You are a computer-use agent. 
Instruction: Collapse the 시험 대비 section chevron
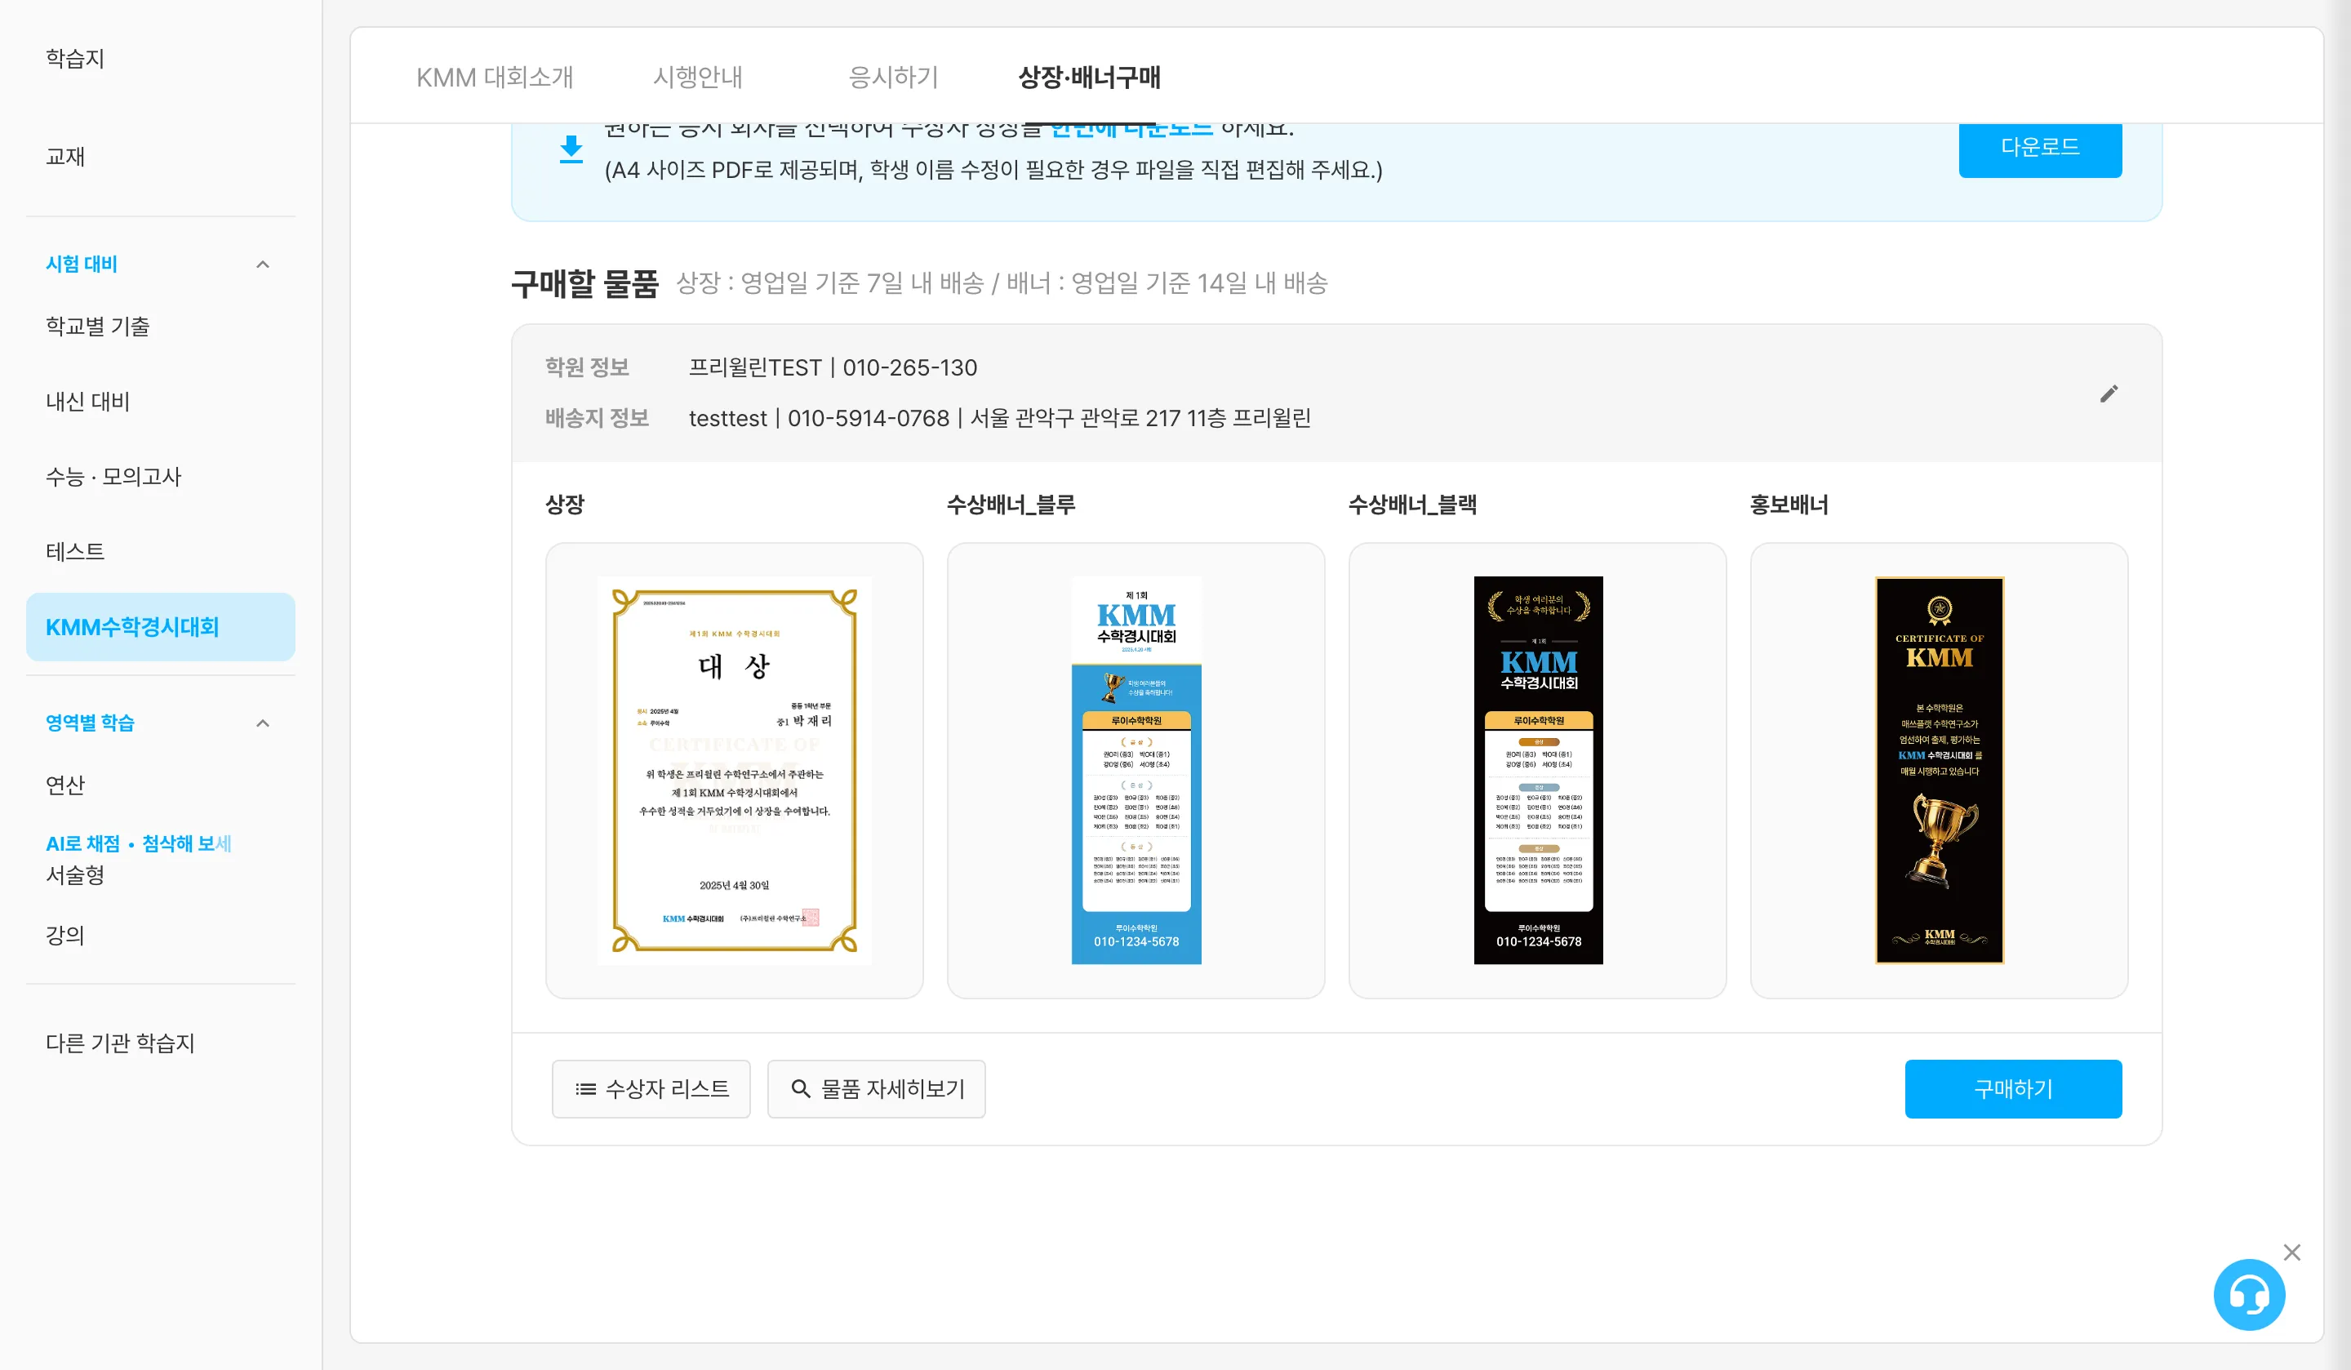click(263, 264)
